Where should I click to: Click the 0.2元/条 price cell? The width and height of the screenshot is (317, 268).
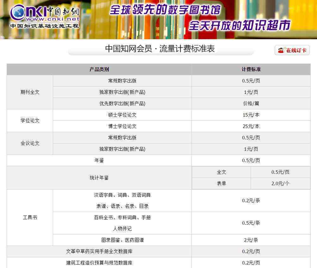click(x=251, y=200)
